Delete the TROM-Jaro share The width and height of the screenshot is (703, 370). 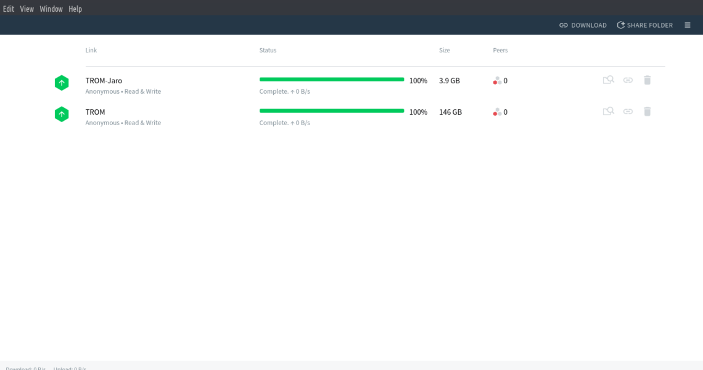click(x=647, y=80)
